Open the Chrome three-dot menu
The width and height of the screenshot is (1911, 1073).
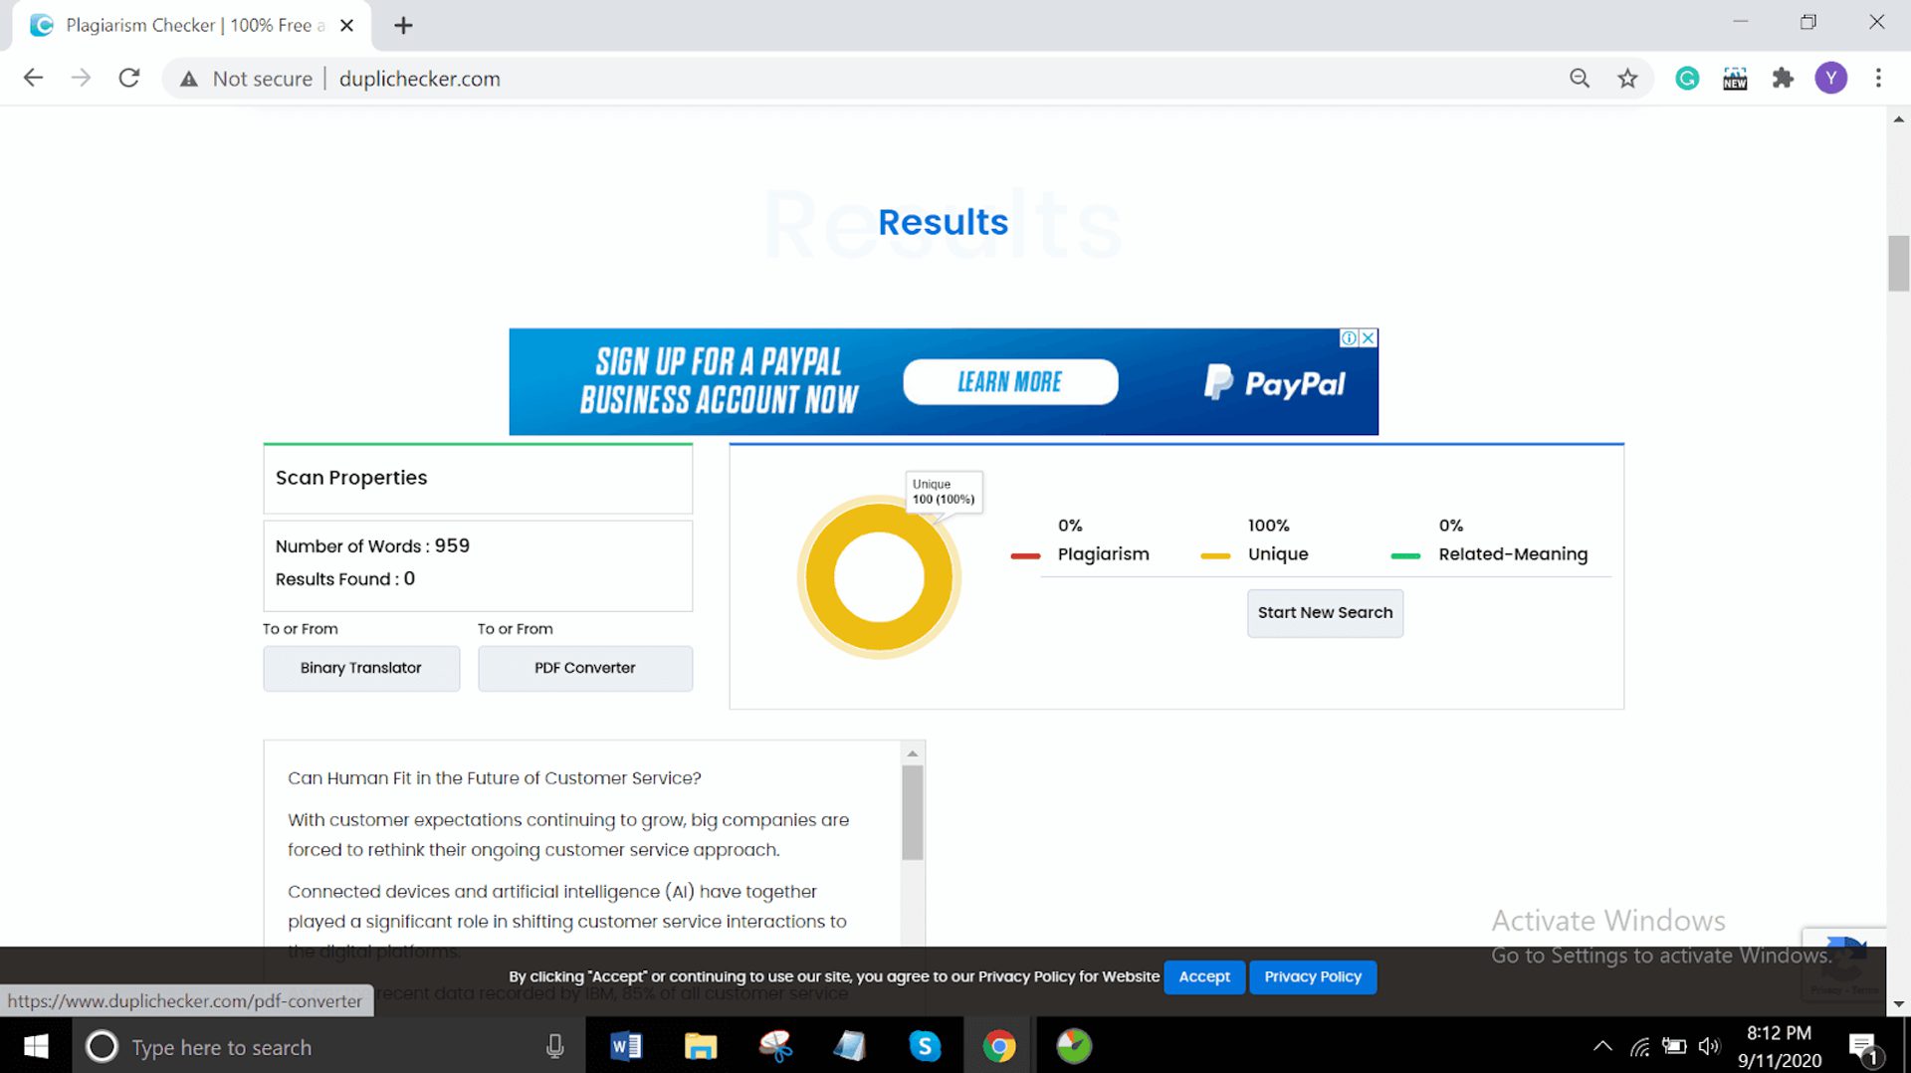[x=1878, y=79]
